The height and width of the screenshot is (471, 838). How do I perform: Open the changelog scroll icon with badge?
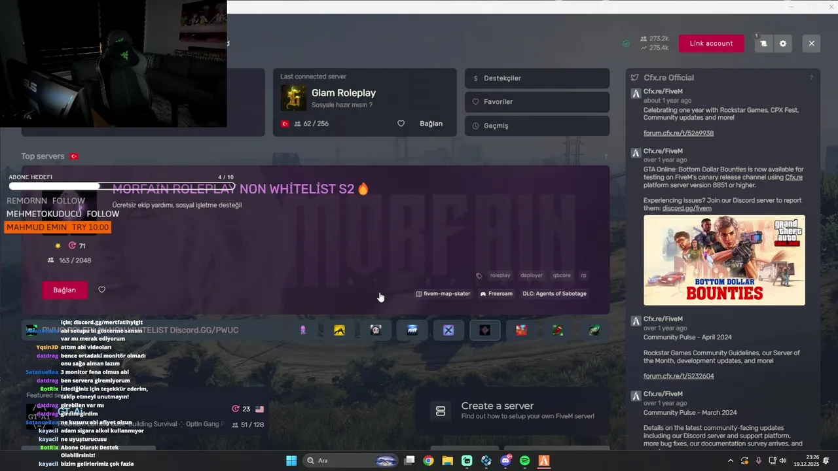[x=763, y=43]
